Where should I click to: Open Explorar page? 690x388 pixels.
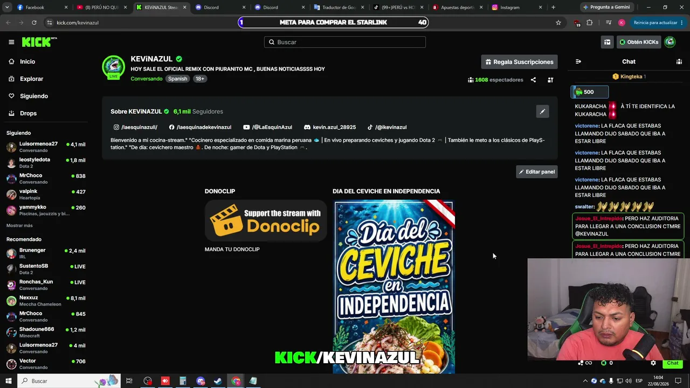[x=31, y=79]
